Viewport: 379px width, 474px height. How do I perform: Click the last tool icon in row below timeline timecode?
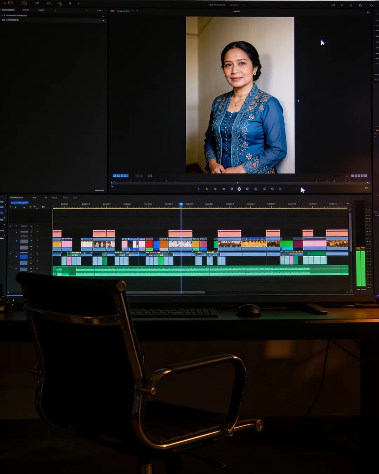click(x=43, y=207)
